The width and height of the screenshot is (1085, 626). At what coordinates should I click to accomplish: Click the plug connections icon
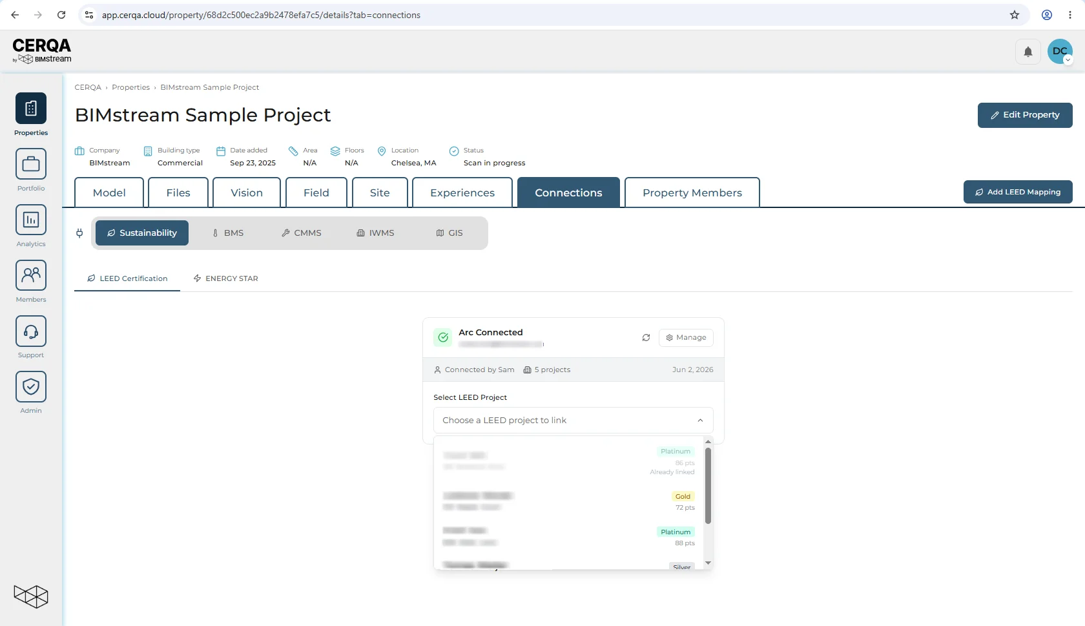point(79,233)
